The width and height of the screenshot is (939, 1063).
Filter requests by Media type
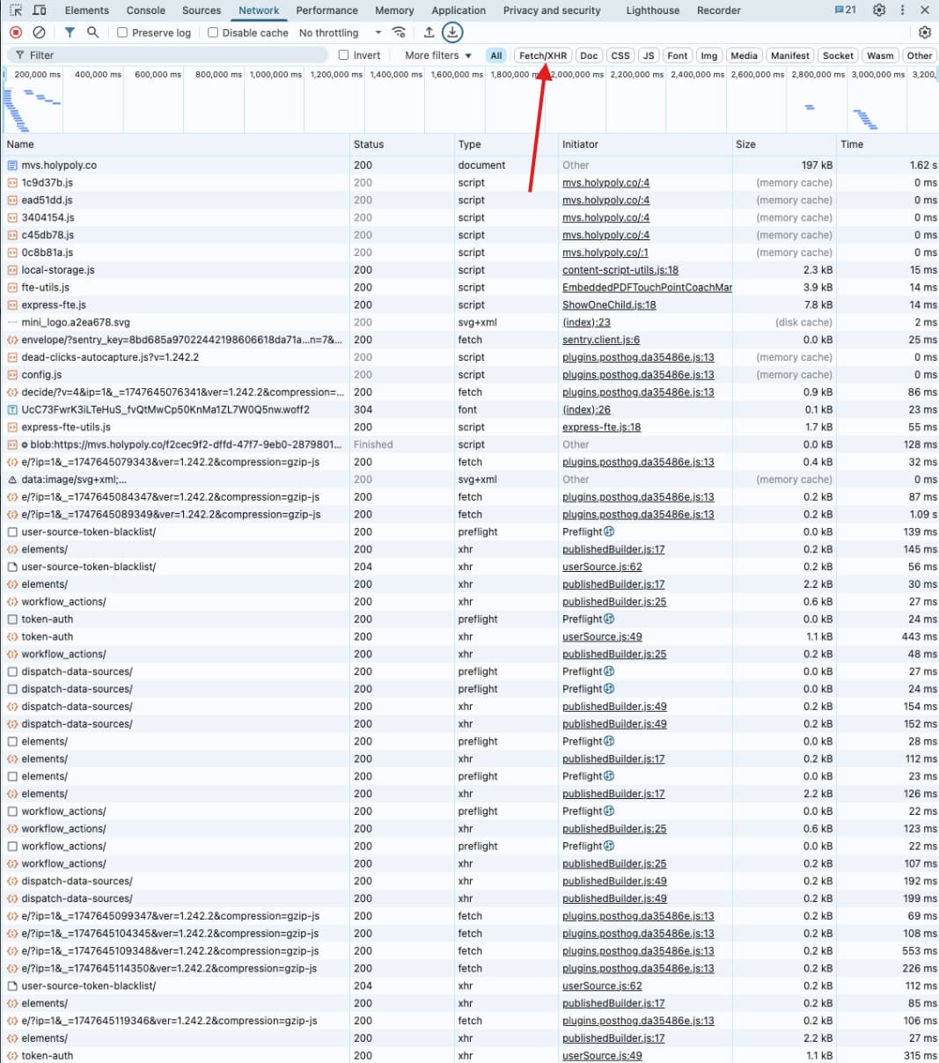[x=744, y=55]
